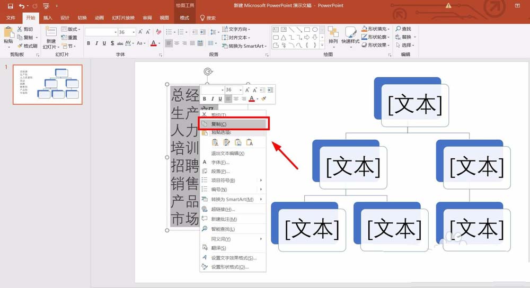Increase font size in the ribbon
The width and height of the screenshot is (530, 288).
[140, 32]
